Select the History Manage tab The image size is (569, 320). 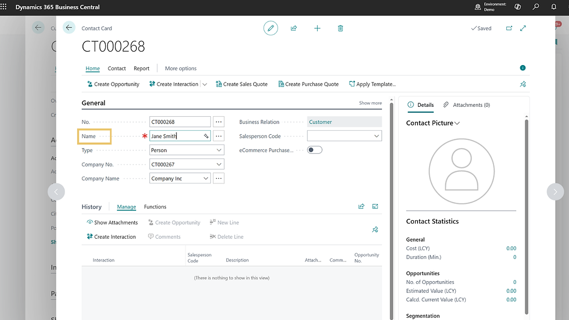click(x=127, y=207)
